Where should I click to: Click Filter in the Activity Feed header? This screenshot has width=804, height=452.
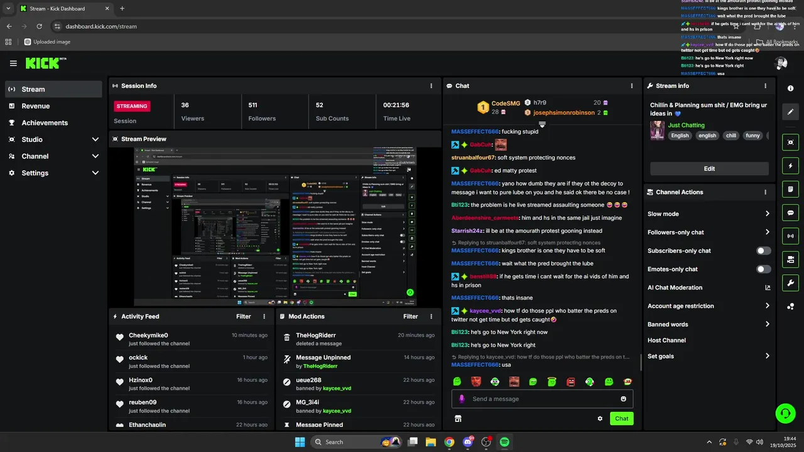click(x=243, y=316)
